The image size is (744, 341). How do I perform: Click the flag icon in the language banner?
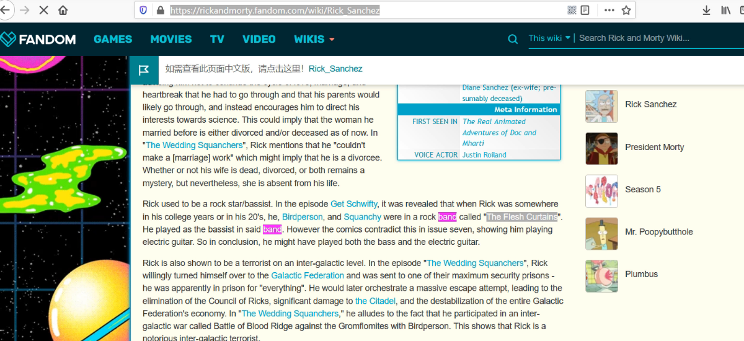point(144,69)
